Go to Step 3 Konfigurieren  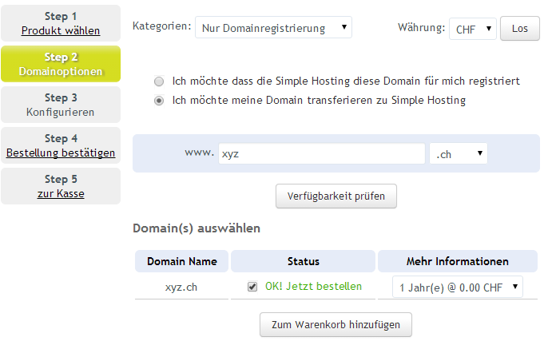tap(61, 105)
